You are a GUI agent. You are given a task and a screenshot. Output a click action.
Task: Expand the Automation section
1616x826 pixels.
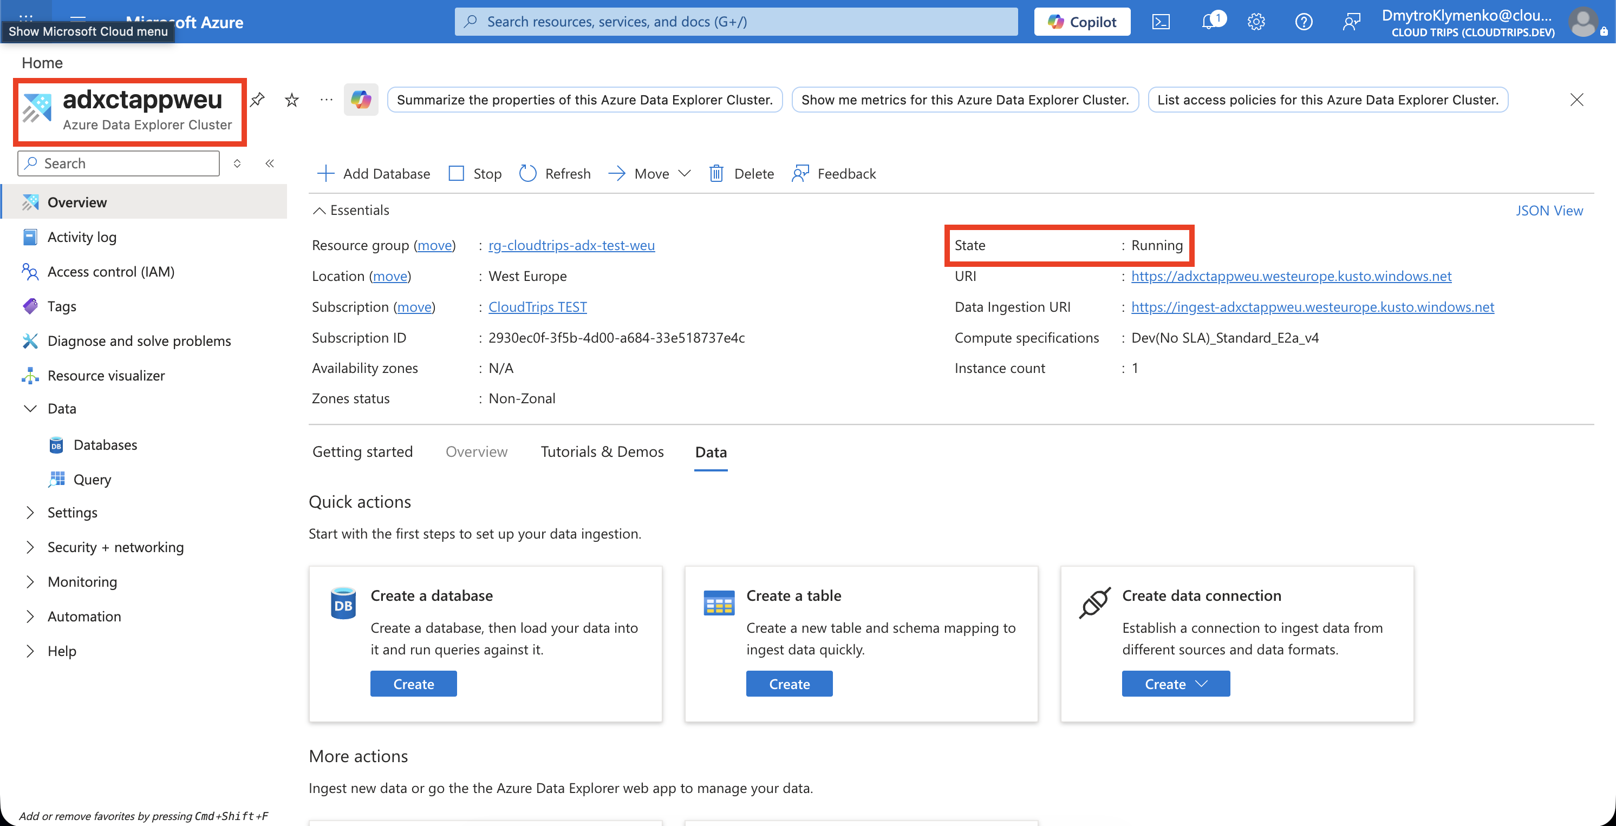(x=29, y=617)
